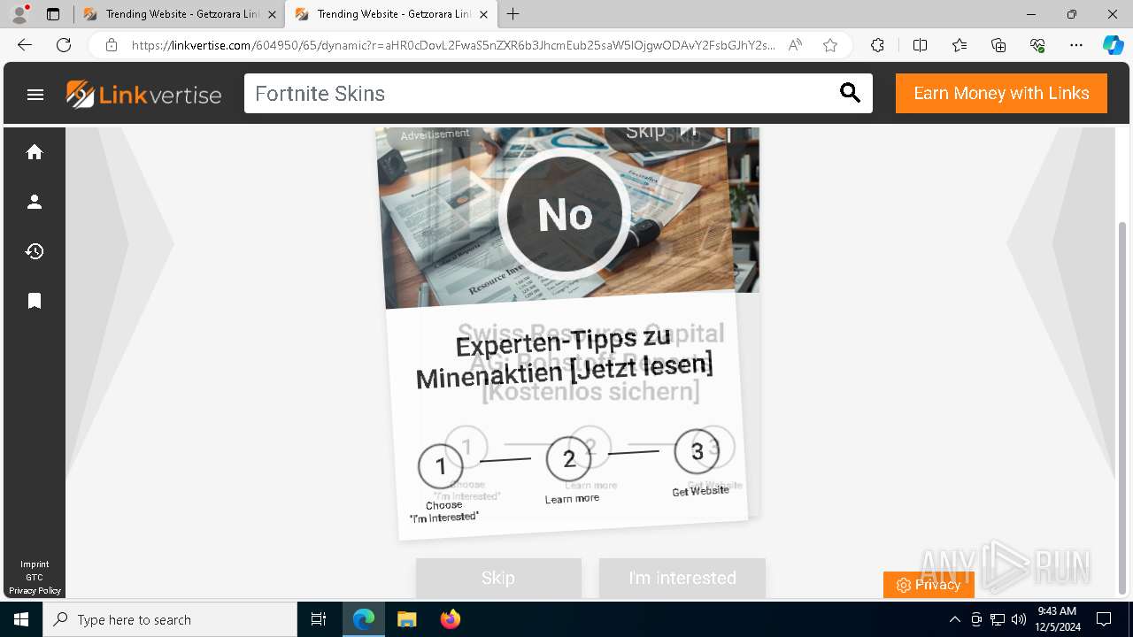Open the tab actions menu
The height and width of the screenshot is (637, 1133).
[x=53, y=14]
